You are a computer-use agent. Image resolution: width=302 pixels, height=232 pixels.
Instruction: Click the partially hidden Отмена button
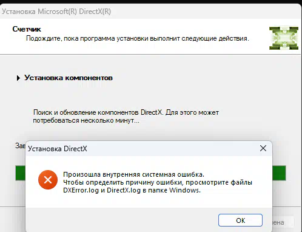pos(283,222)
